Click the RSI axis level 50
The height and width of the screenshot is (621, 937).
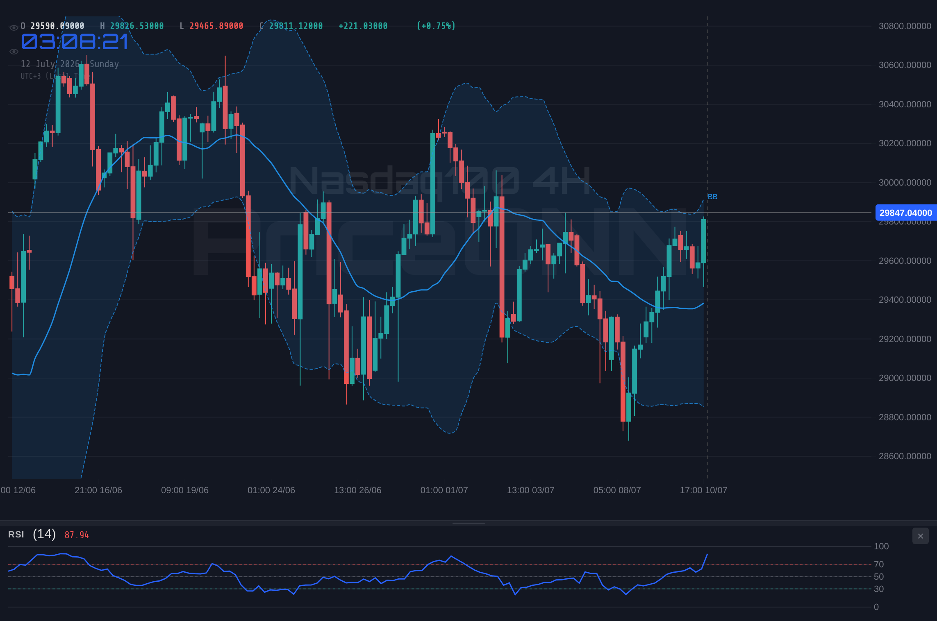point(879,577)
